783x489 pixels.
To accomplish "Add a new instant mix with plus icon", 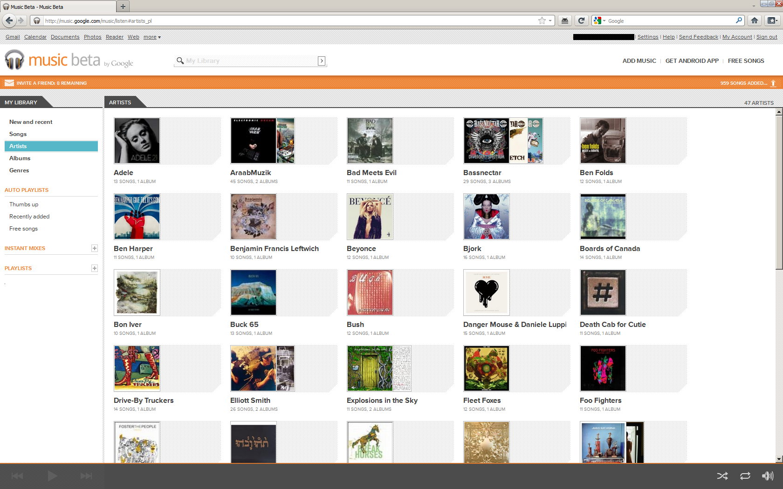I will [x=95, y=248].
